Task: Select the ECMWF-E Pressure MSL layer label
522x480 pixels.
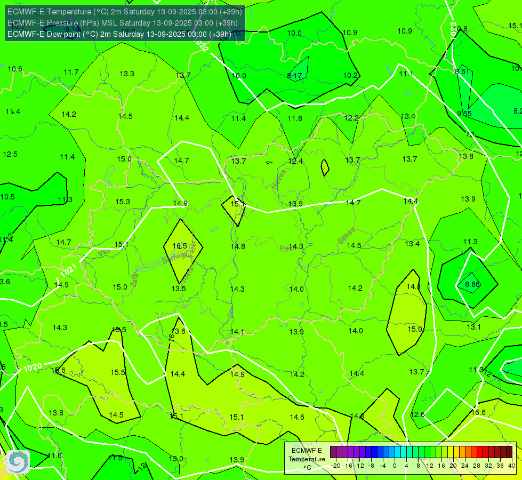Action: (123, 23)
